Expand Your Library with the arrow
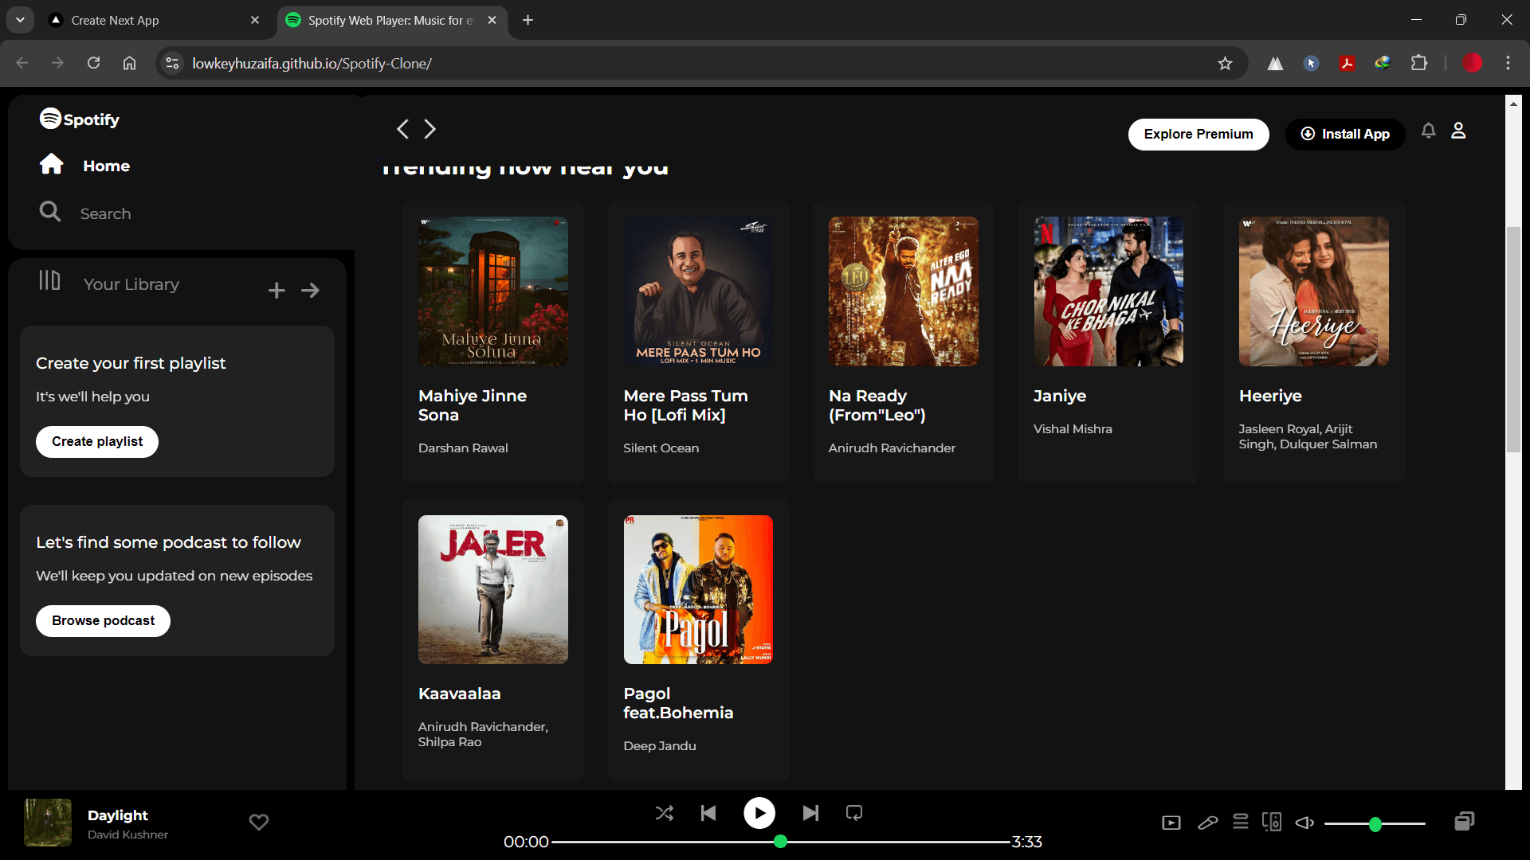 tap(310, 291)
